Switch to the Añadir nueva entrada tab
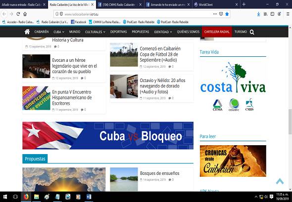The width and height of the screenshot is (292, 202). [21, 4]
